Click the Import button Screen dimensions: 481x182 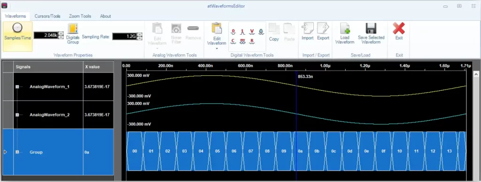coord(307,31)
